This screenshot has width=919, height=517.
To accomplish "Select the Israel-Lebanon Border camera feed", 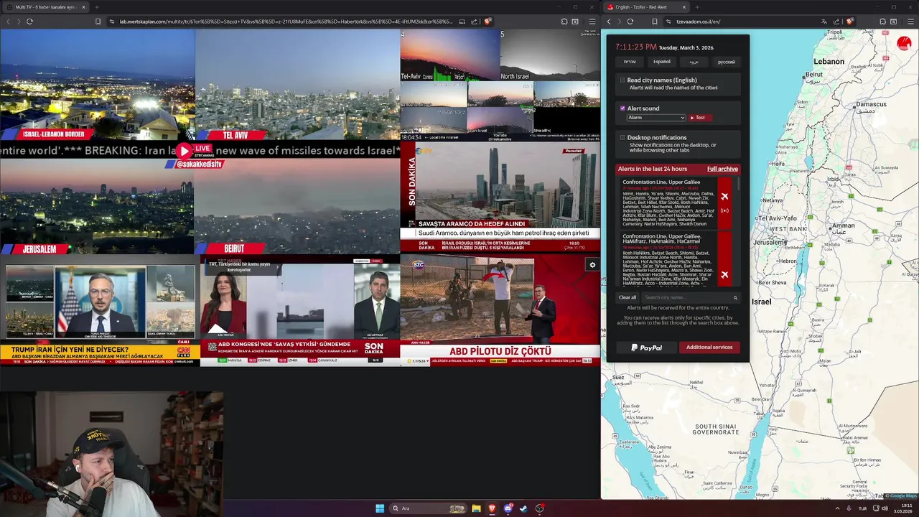I will click(x=97, y=85).
